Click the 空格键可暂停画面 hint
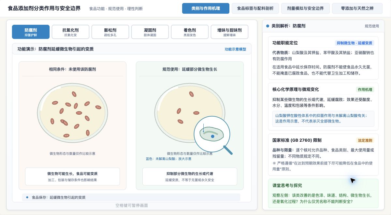391x215 pixels. 132,206
